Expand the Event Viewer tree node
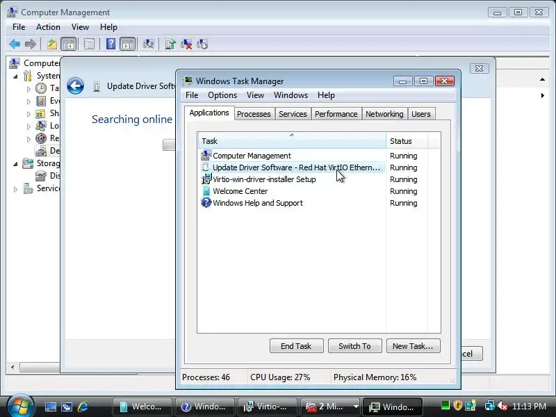This screenshot has width=556, height=417. click(x=28, y=101)
